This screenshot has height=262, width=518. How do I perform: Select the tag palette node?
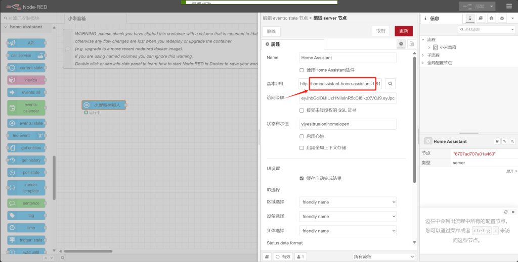pyautogui.click(x=26, y=216)
